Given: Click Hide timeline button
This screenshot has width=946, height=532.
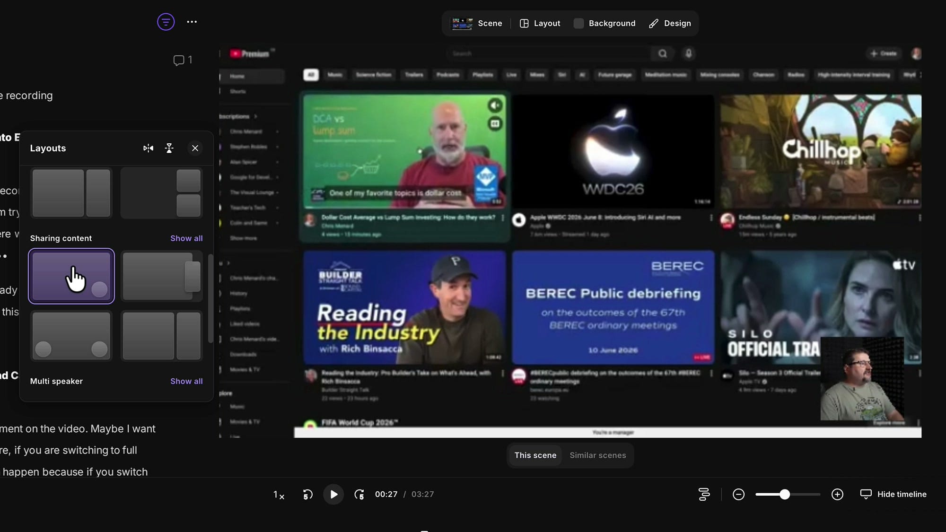Looking at the screenshot, I should coord(893,494).
